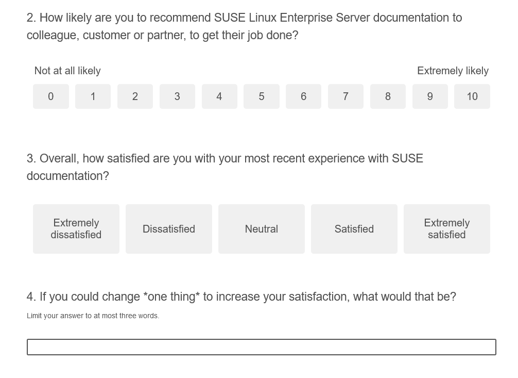
Task: Choose Extremely satisfied for your experience
Action: tap(446, 228)
